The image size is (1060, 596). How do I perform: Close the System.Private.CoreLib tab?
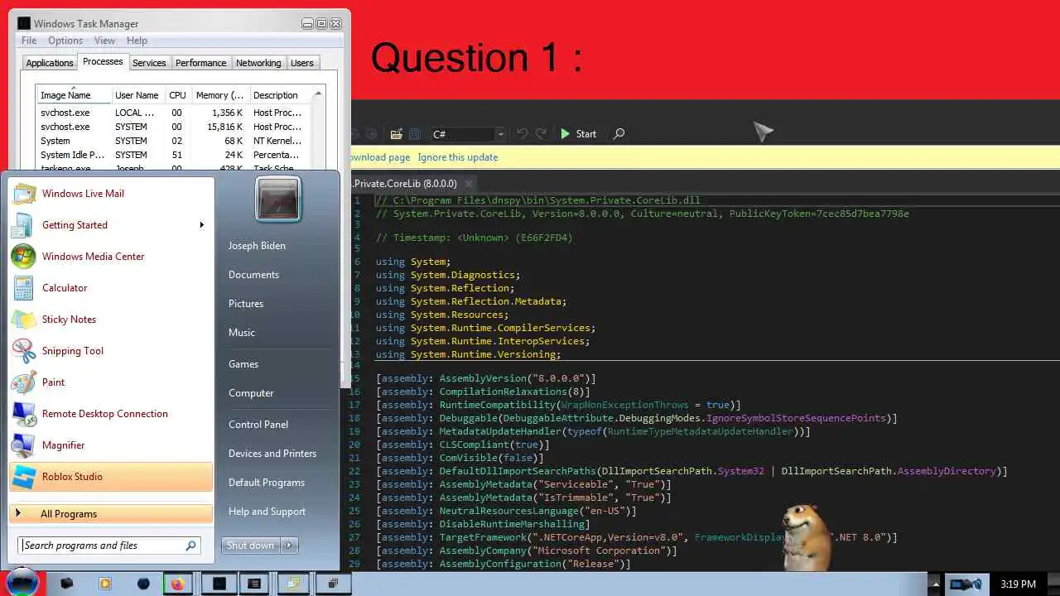click(469, 184)
